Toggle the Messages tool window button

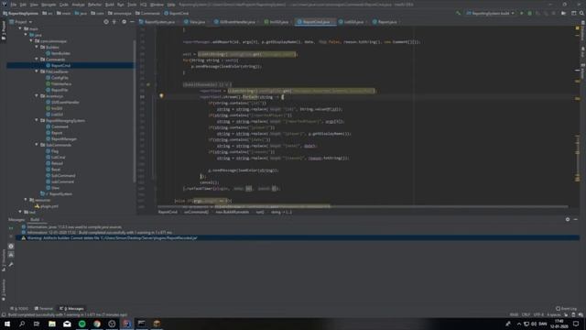pyautogui.click(x=71, y=309)
